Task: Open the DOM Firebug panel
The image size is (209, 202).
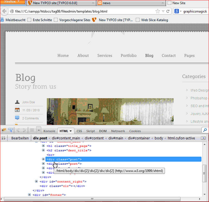Action: [103, 131]
